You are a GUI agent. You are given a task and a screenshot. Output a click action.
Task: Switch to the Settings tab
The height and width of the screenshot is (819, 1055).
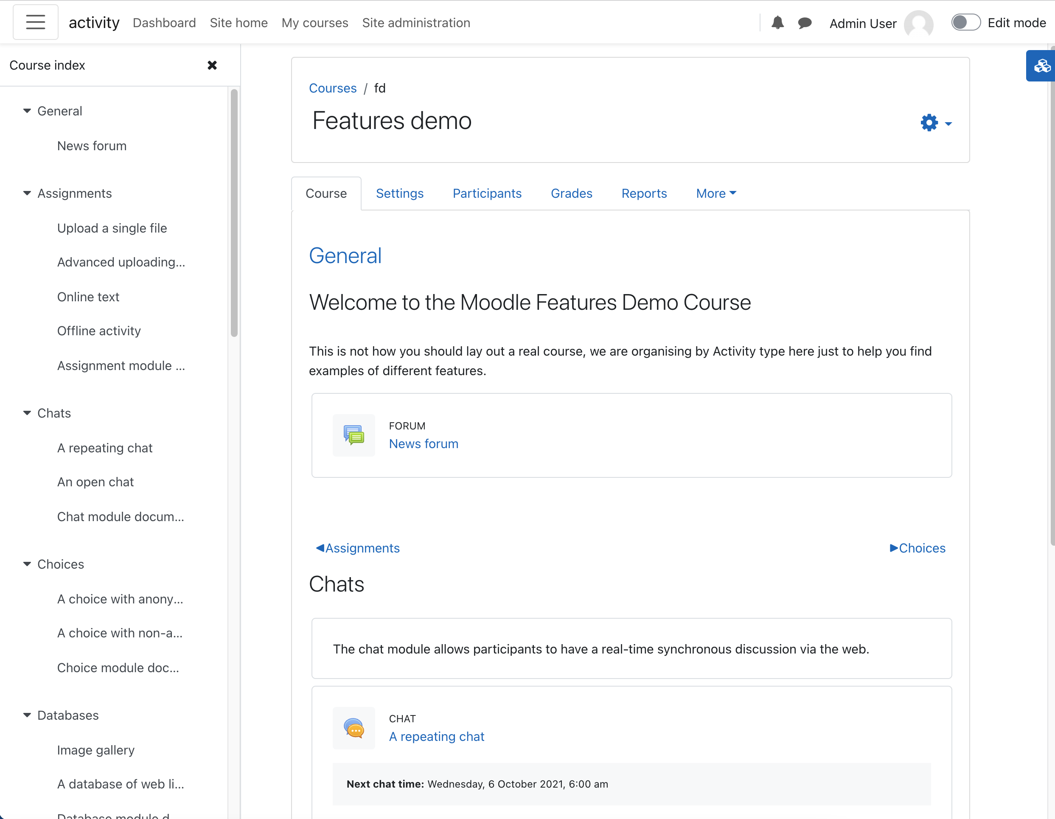(x=399, y=193)
